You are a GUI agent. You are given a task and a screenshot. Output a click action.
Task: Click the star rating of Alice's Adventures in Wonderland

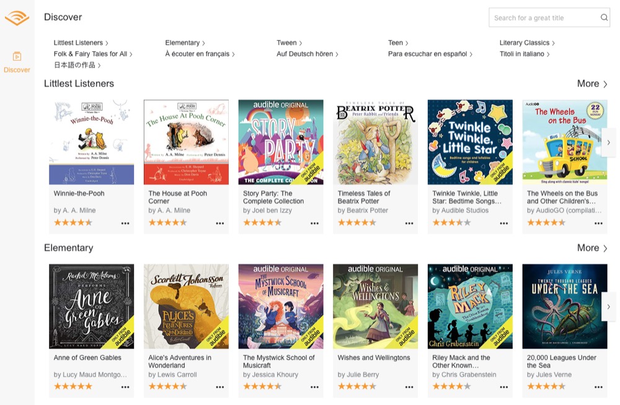point(167,386)
